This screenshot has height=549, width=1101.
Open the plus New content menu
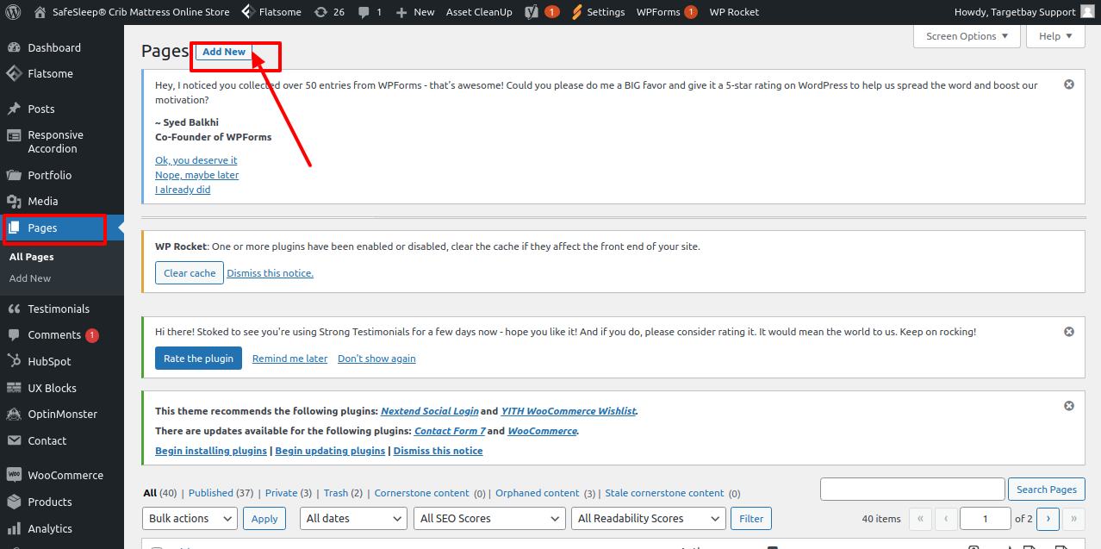coord(415,12)
